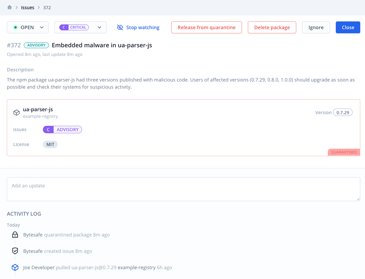This screenshot has width=365, height=279.
Task: Toggle Stop watching for this issue
Action: [142, 27]
